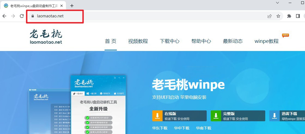The height and width of the screenshot is (134, 305).
Task: Click the 迅雷下载 download button
Action: pyautogui.click(x=287, y=116)
